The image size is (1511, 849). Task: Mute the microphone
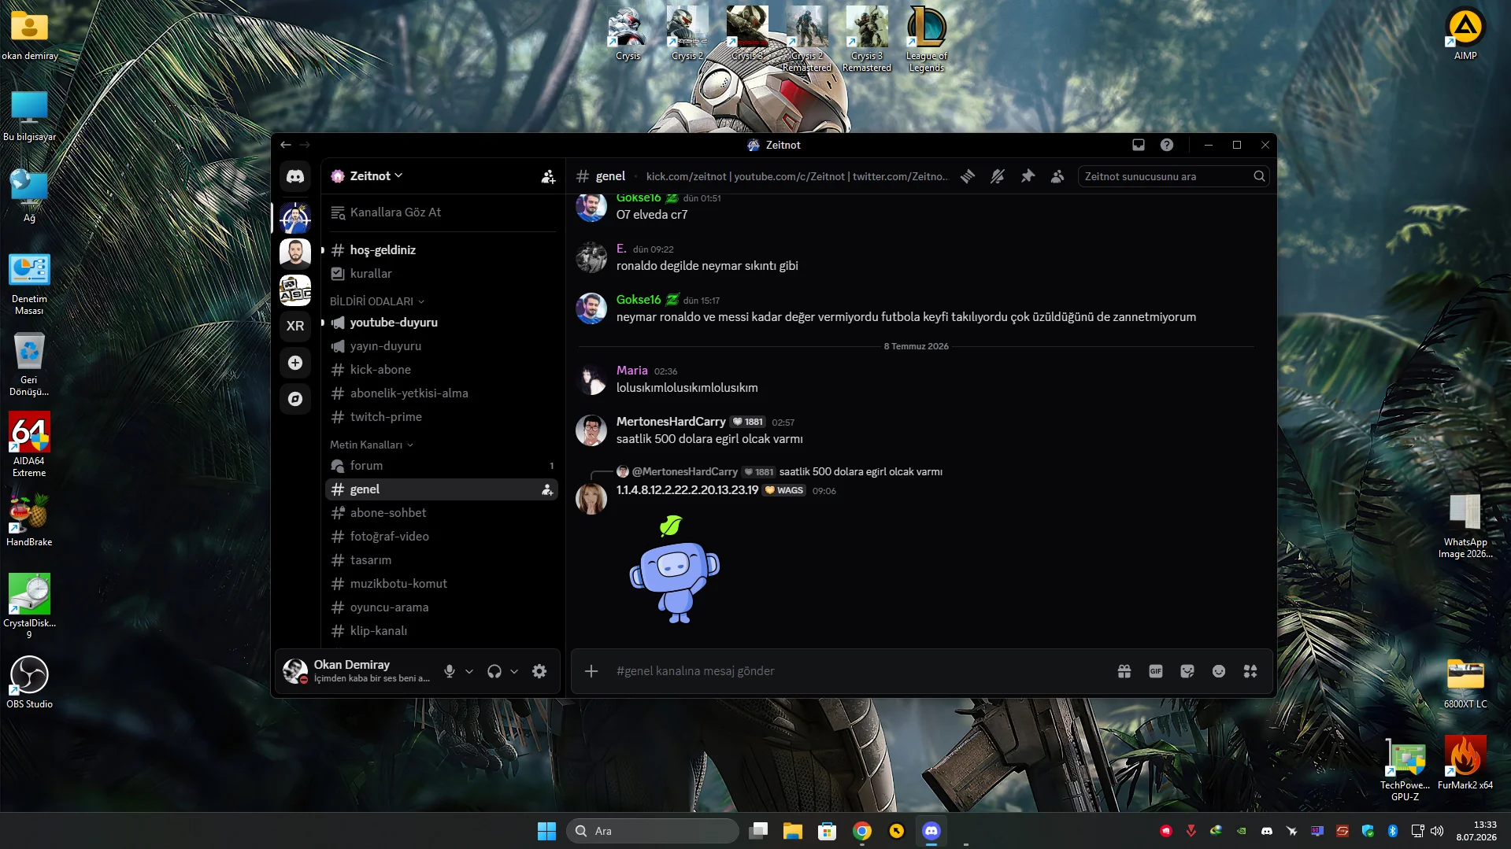[x=450, y=671]
